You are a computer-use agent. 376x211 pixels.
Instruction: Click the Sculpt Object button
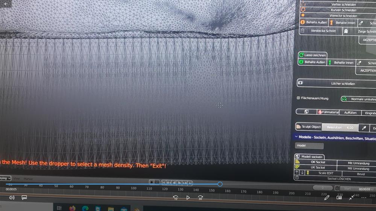(x=308, y=127)
